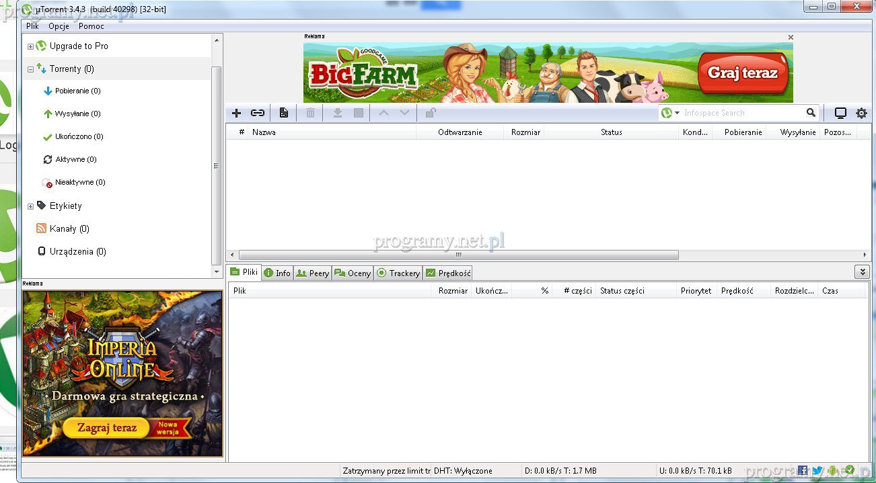This screenshot has width=876, height=483.
Task: Click the remote/devices monitor icon in toolbar
Action: (x=840, y=113)
